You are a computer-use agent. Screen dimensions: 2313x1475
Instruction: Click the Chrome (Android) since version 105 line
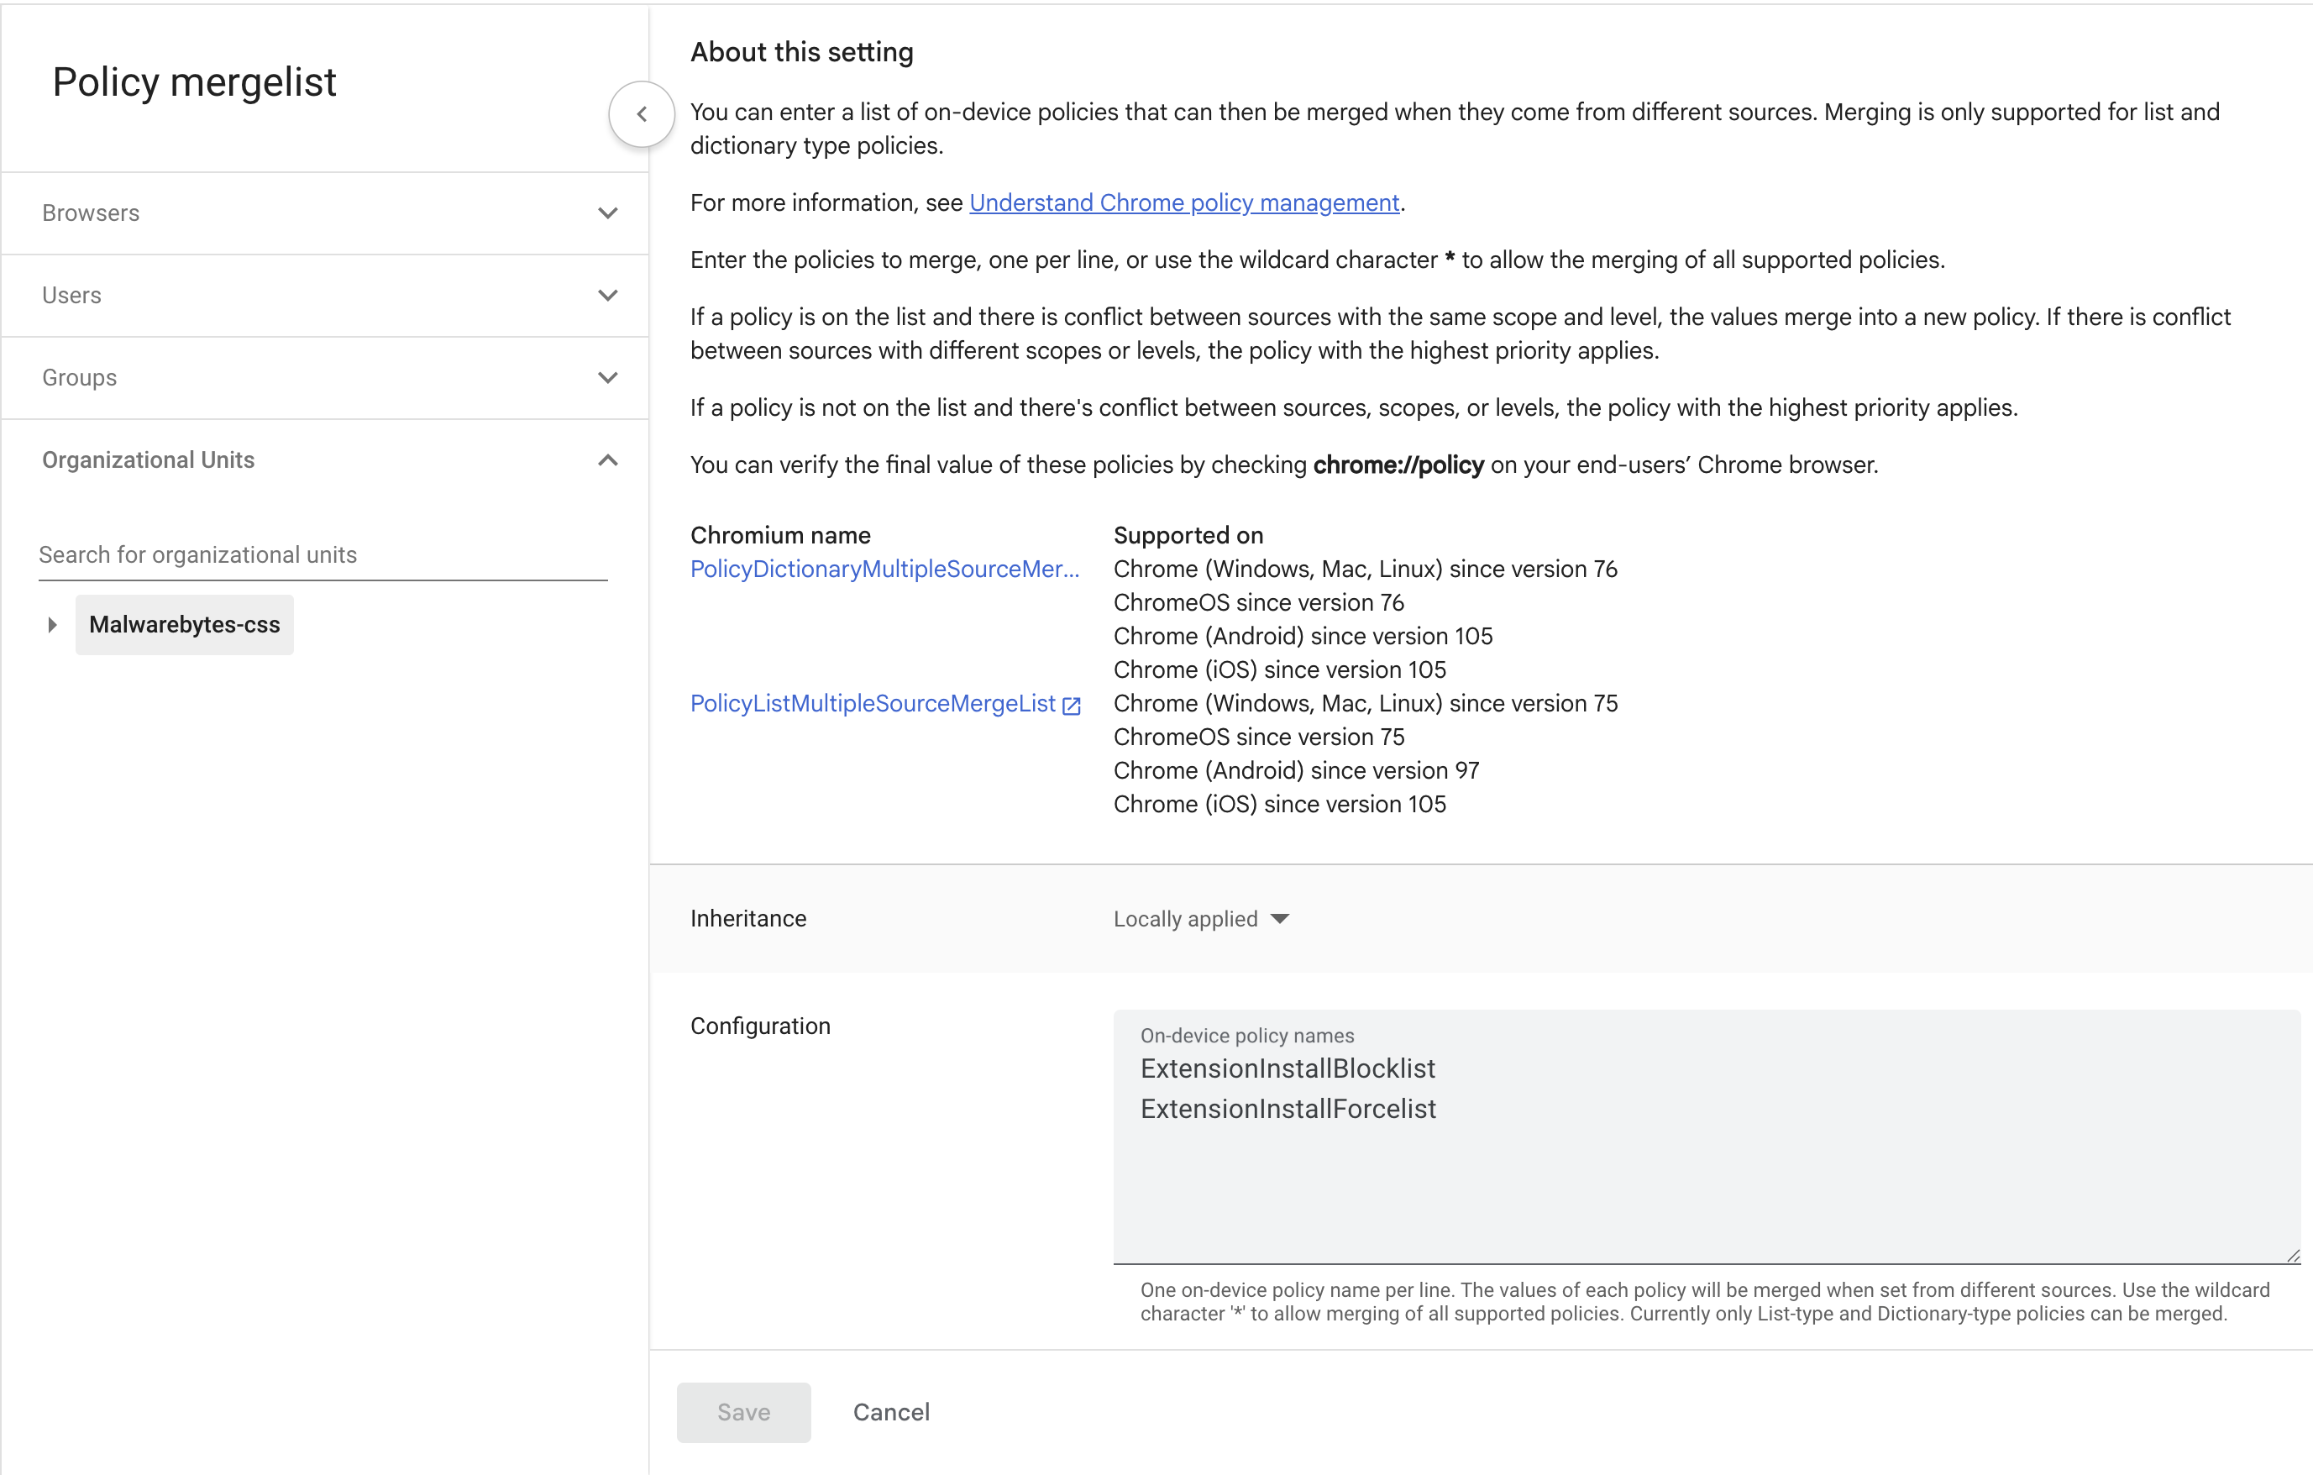click(1303, 636)
